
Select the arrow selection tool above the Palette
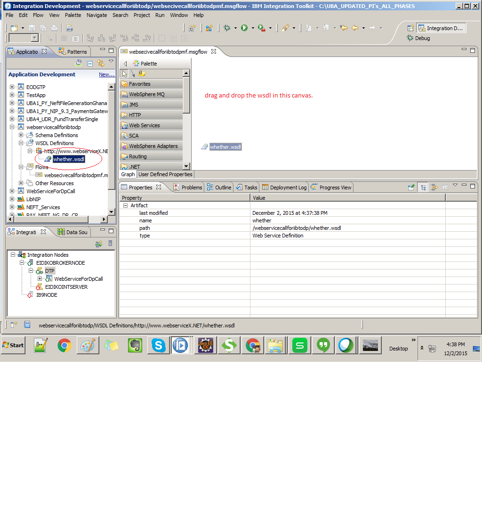pos(125,73)
